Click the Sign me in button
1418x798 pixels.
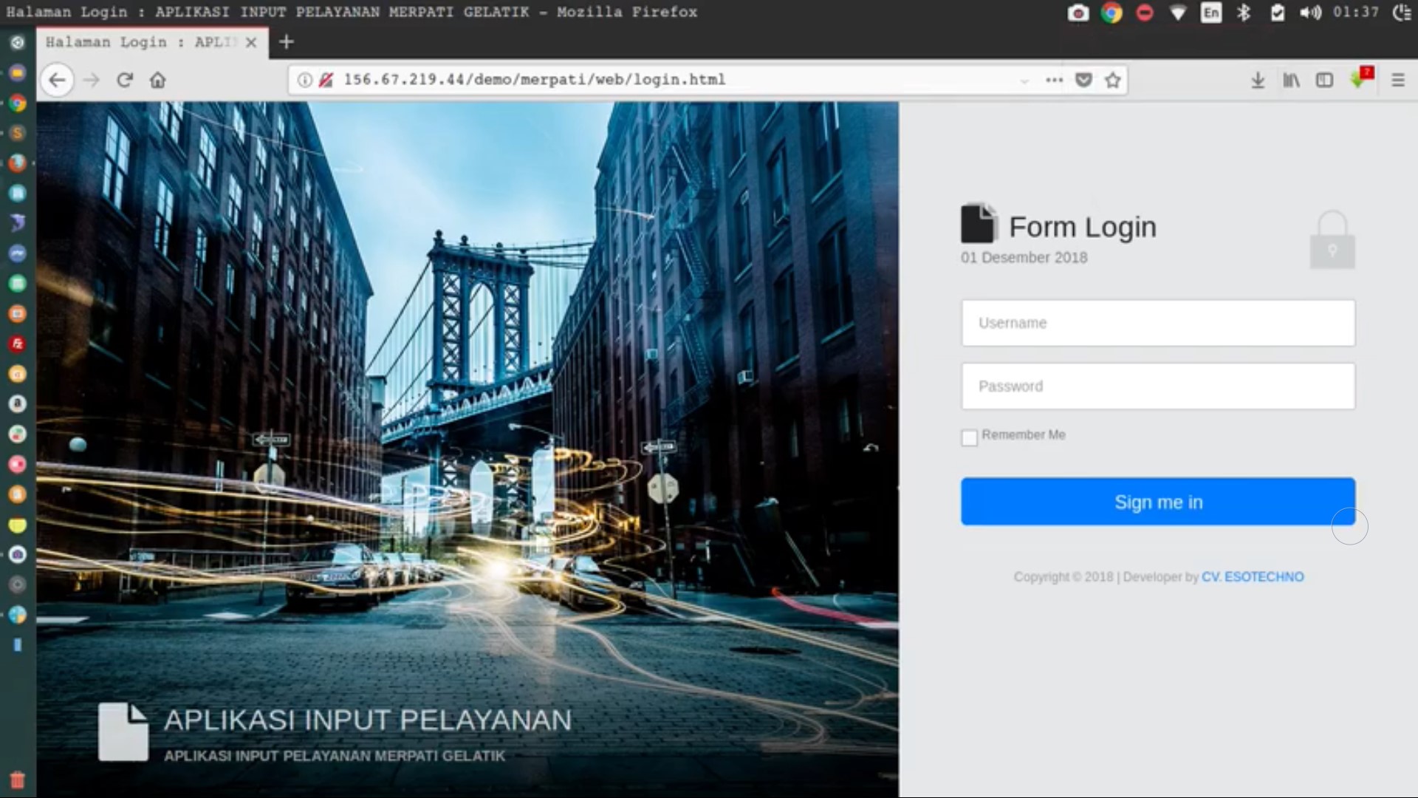[1157, 502]
